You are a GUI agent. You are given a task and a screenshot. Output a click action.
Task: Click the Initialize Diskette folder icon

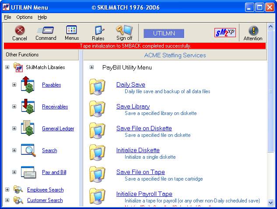click(x=97, y=153)
